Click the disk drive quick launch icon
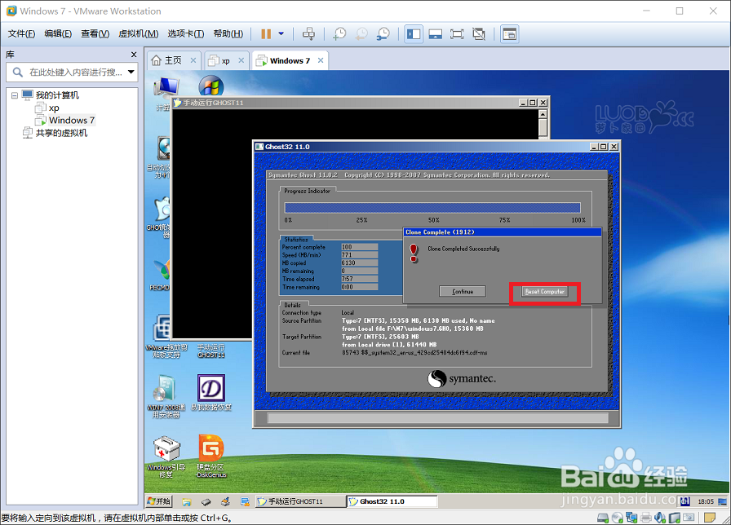731x525 pixels. 206,501
